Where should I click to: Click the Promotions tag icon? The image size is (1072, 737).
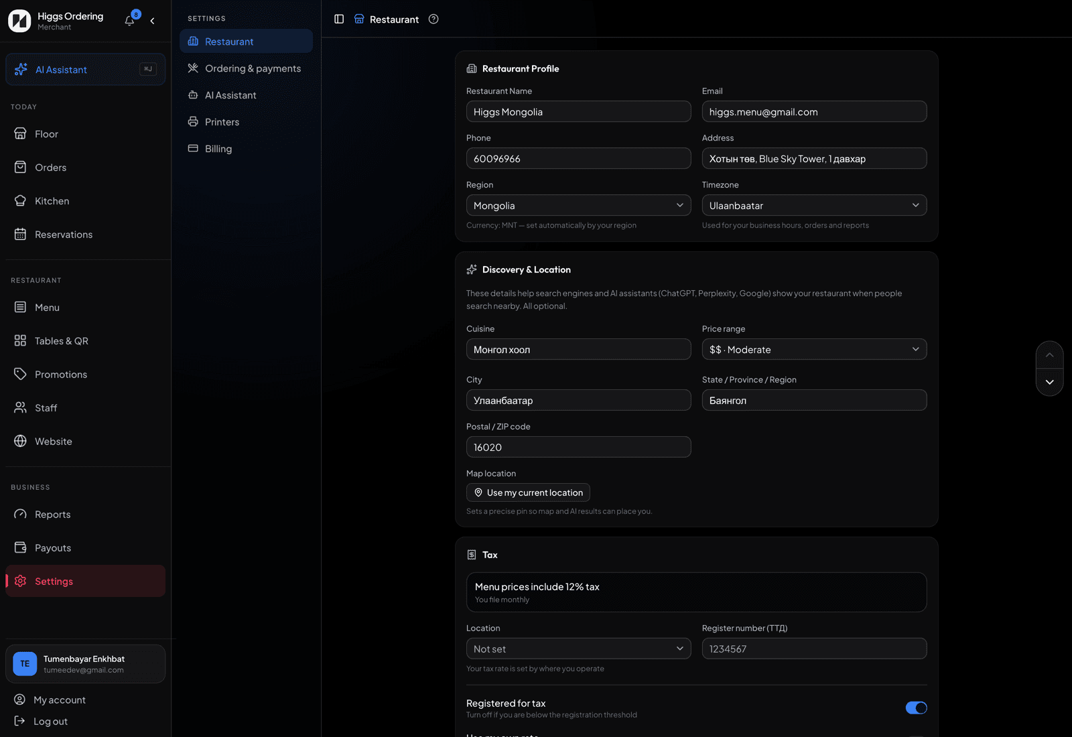click(20, 374)
